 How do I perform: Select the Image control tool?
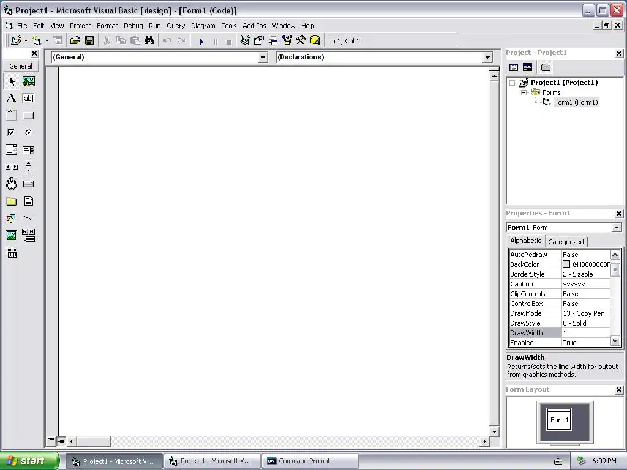point(12,236)
